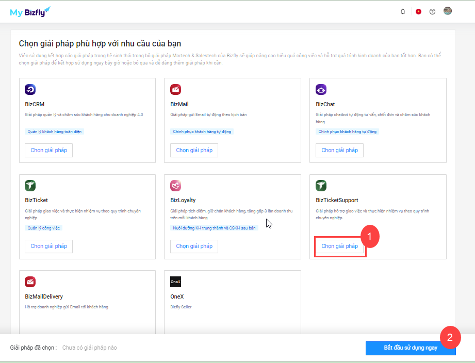Click the BizTicketSupport title text
Screen dimensions: 475x363
[x=337, y=200]
